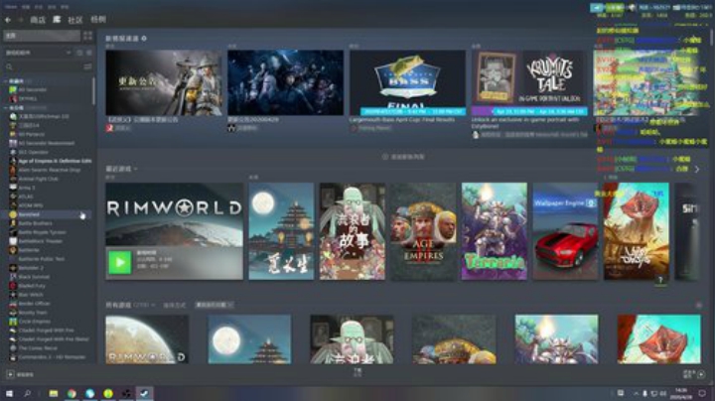Screen dimensions: 715x401
Task: Open the downloads manager at bottom center
Action: point(357,373)
